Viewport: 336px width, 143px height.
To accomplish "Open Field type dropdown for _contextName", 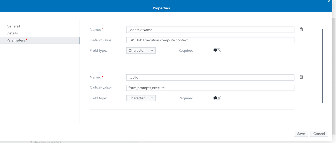I will tap(141, 50).
